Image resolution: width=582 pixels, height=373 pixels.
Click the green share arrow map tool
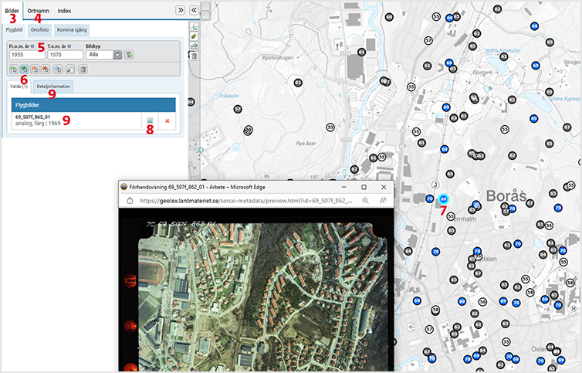(x=194, y=46)
